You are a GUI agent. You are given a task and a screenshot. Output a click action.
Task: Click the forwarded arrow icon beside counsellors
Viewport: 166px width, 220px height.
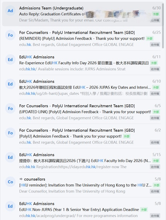tap(21, 179)
